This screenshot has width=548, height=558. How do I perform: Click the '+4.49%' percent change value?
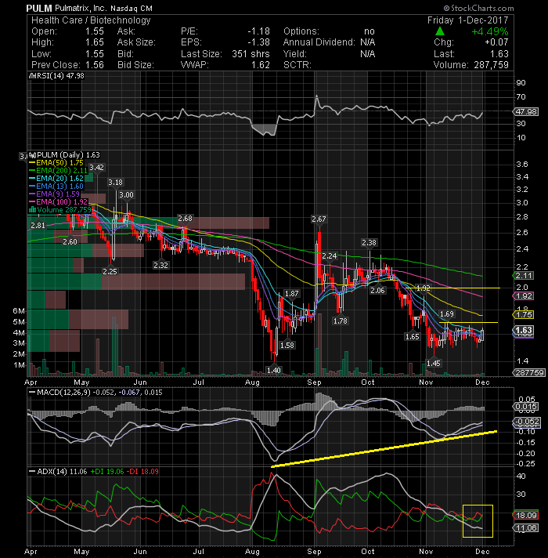click(x=490, y=31)
